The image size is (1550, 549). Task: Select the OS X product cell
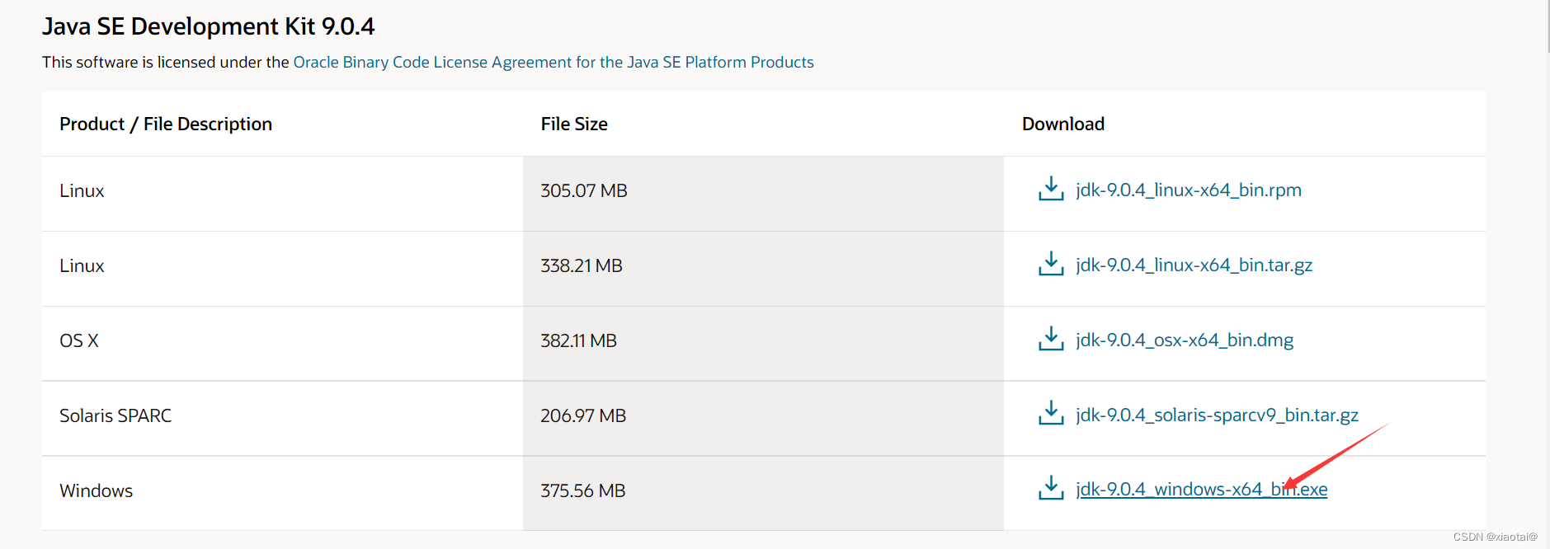(x=282, y=344)
